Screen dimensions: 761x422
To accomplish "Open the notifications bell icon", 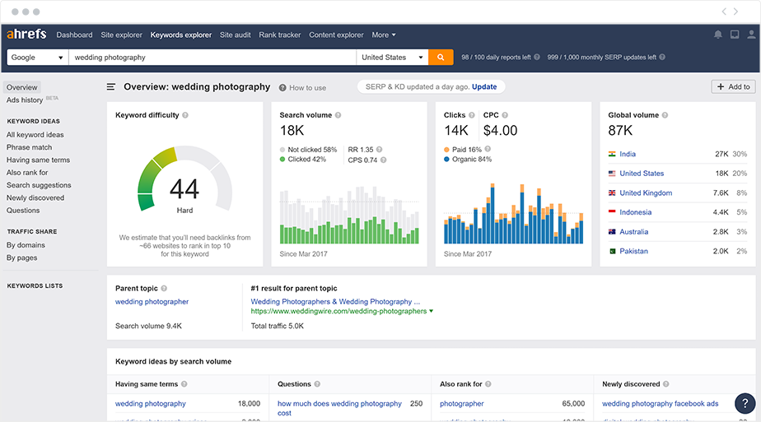I will click(718, 35).
